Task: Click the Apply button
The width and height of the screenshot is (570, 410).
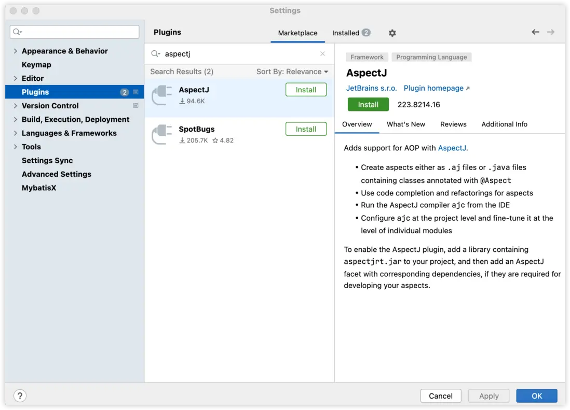Action: point(488,395)
